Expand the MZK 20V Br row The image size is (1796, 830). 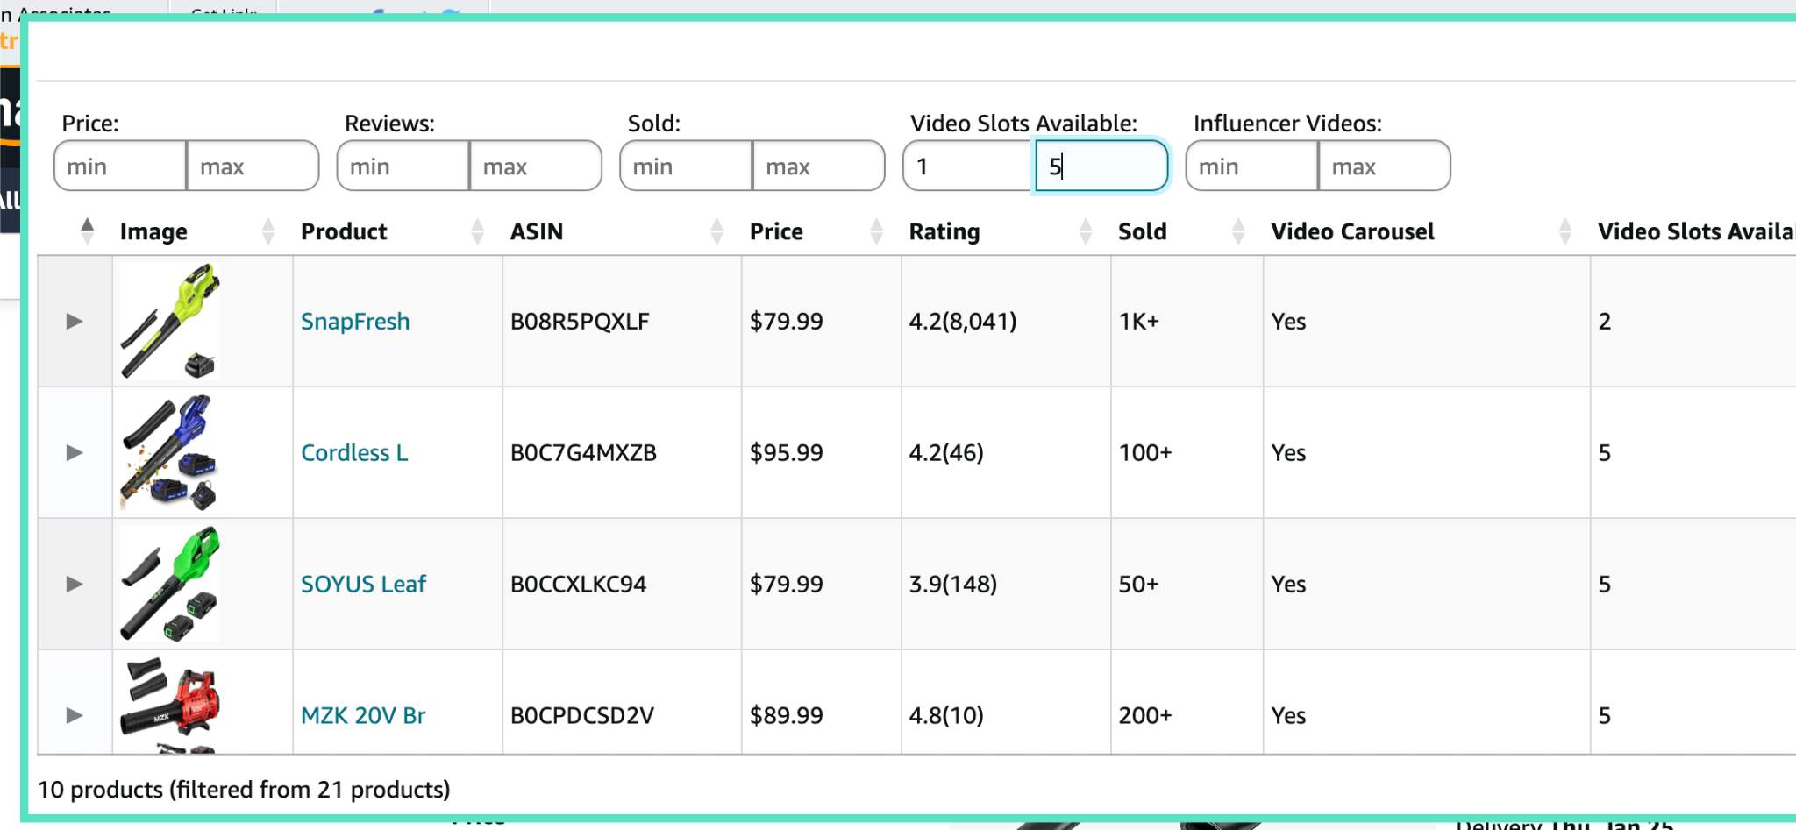tap(75, 715)
